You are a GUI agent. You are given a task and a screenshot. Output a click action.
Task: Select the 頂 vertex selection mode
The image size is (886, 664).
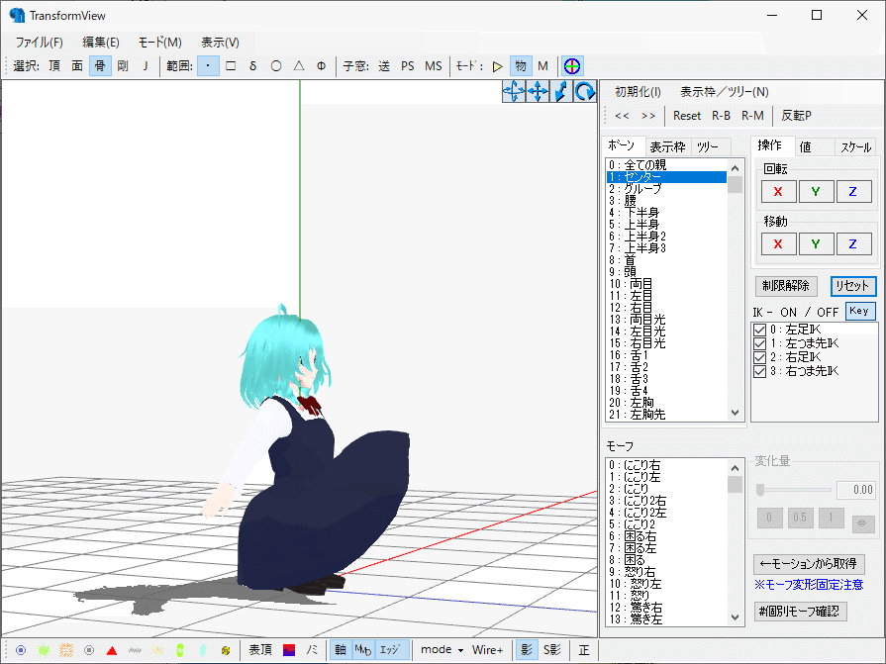54,66
